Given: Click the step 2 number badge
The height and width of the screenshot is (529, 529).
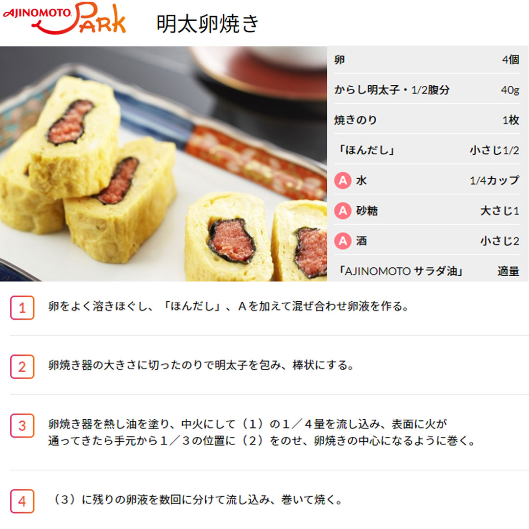Looking at the screenshot, I should [22, 366].
